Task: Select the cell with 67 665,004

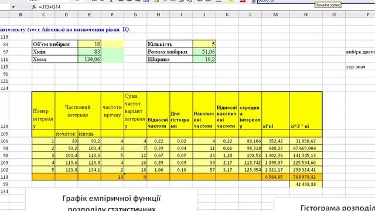Action: coord(306,148)
